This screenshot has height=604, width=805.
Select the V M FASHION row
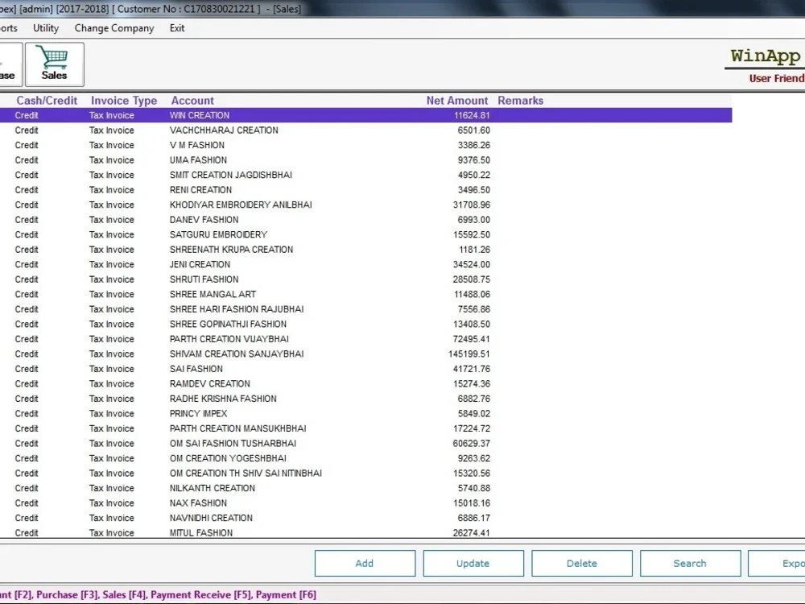(365, 145)
